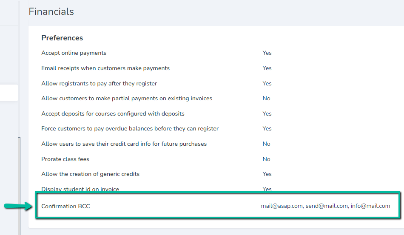Select Allow registrants to pay after they register

pyautogui.click(x=99, y=83)
